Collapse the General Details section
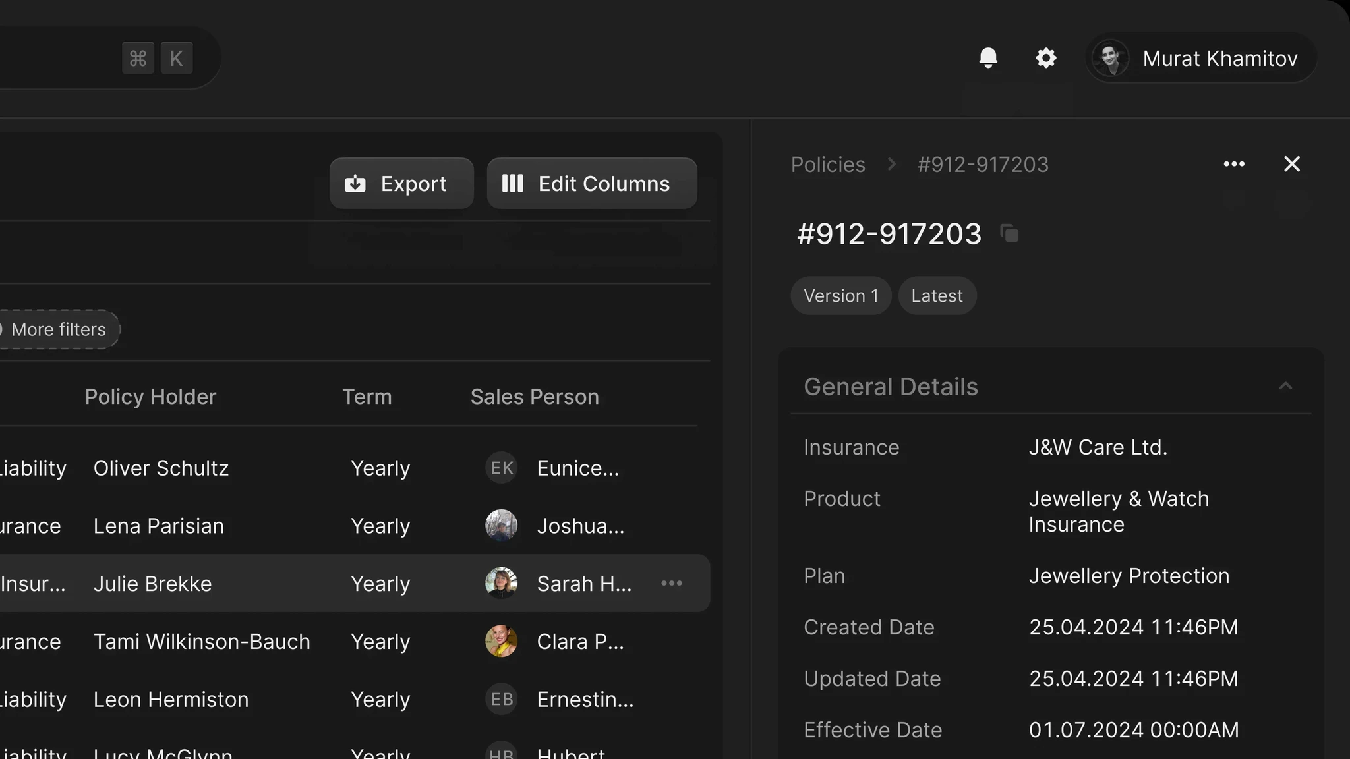 pos(1285,387)
